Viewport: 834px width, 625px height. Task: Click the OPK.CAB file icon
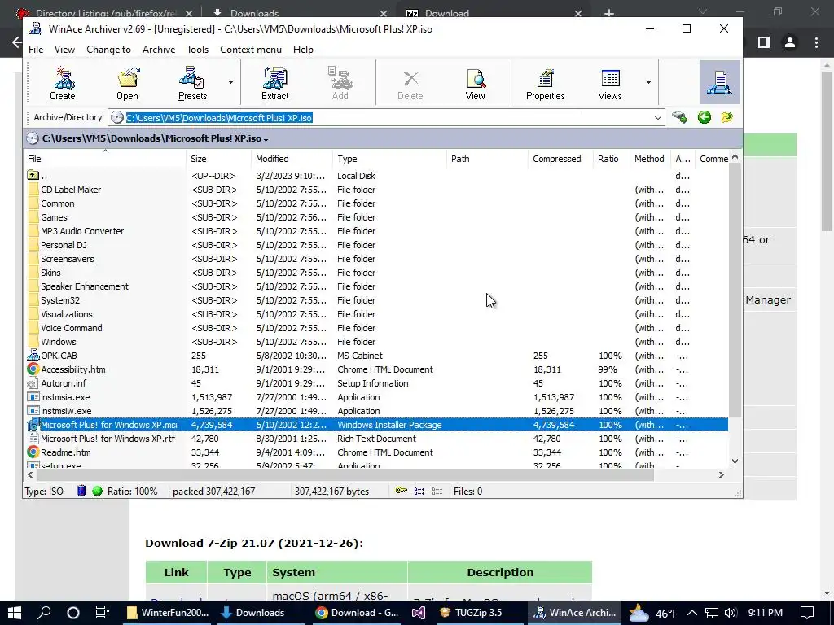(33, 355)
